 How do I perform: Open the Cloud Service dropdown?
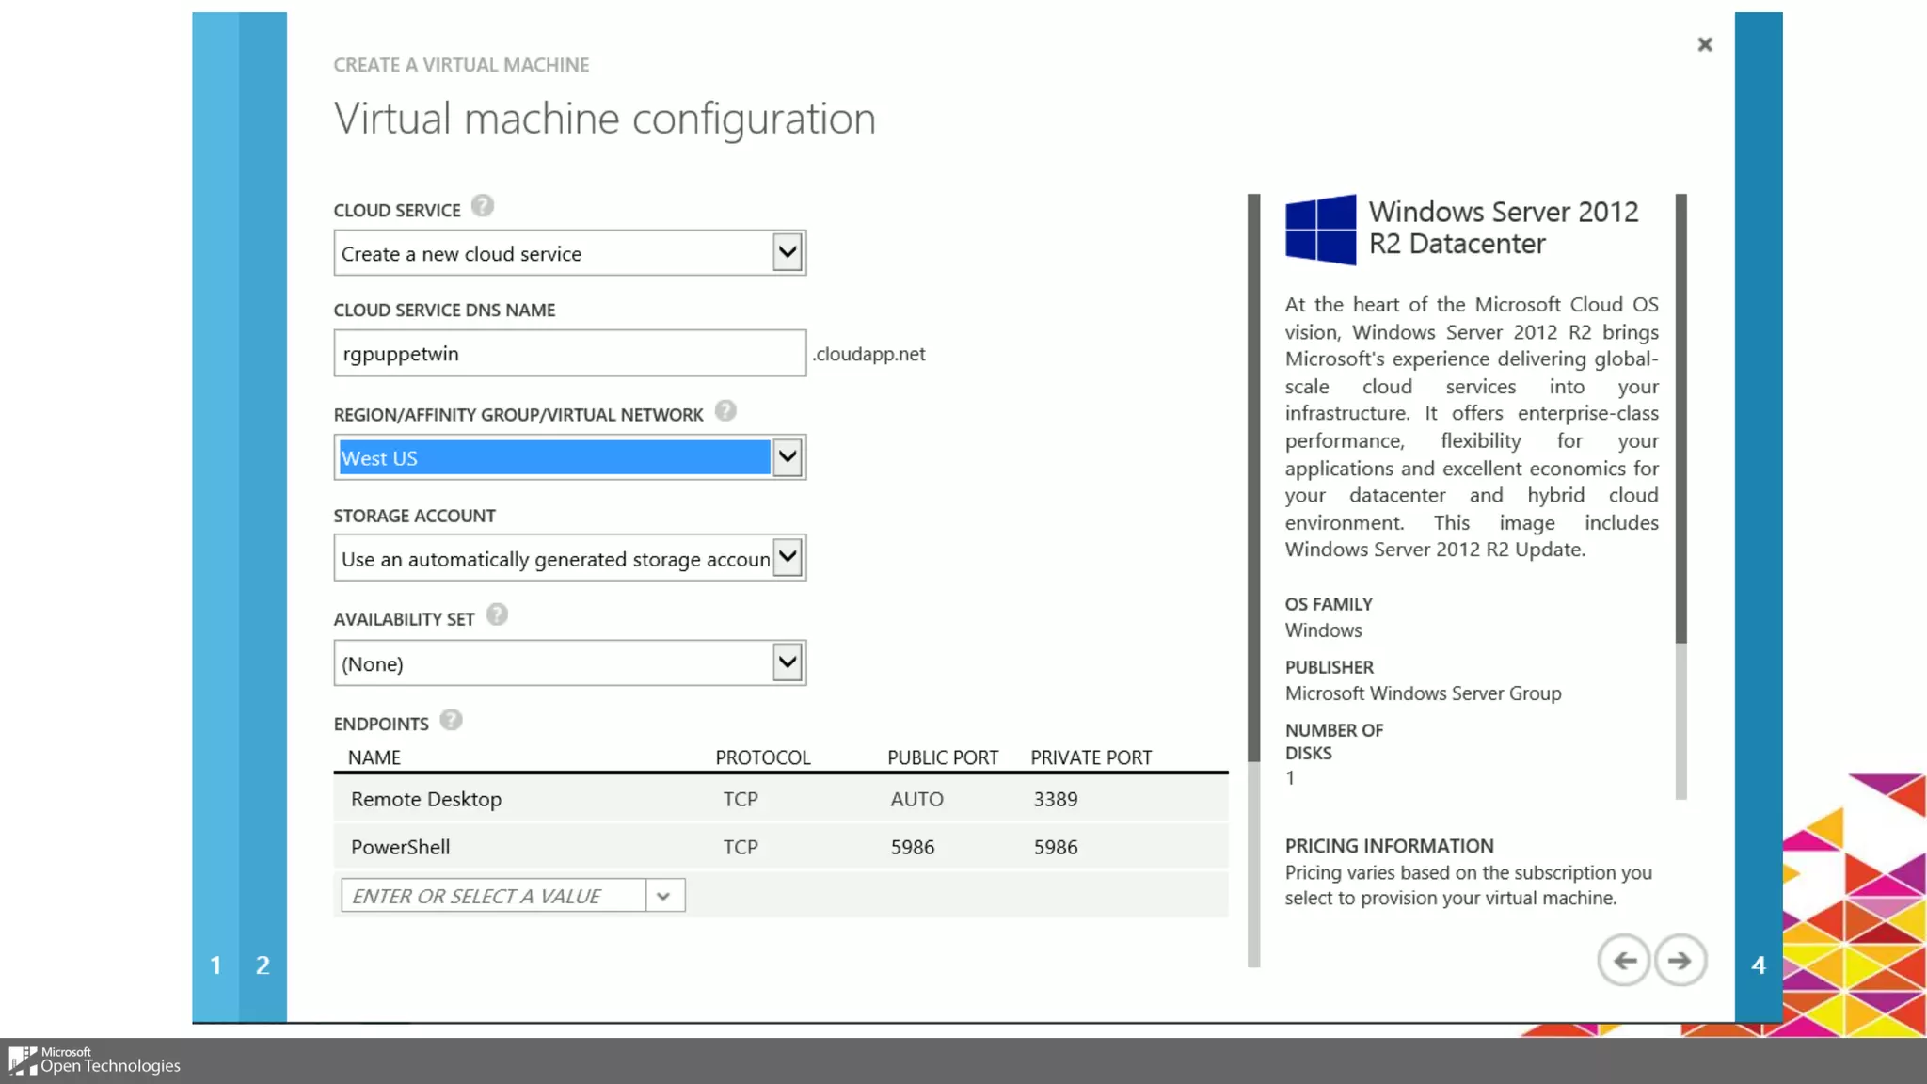[x=788, y=252]
